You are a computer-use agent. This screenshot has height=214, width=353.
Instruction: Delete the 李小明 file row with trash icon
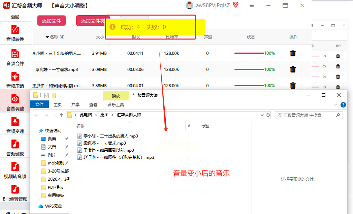pyautogui.click(x=293, y=53)
